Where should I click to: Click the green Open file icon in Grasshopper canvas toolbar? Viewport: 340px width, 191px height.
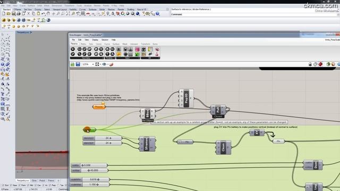(72, 64)
